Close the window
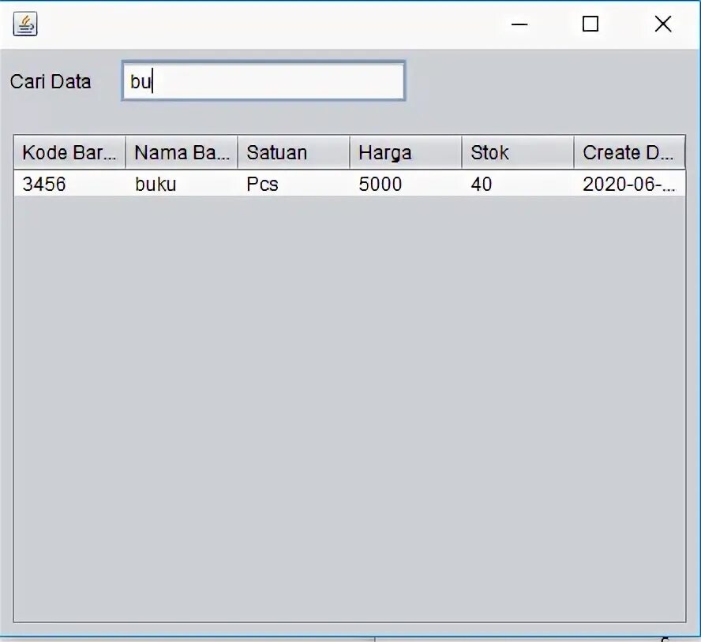The width and height of the screenshot is (701, 642). click(x=663, y=24)
